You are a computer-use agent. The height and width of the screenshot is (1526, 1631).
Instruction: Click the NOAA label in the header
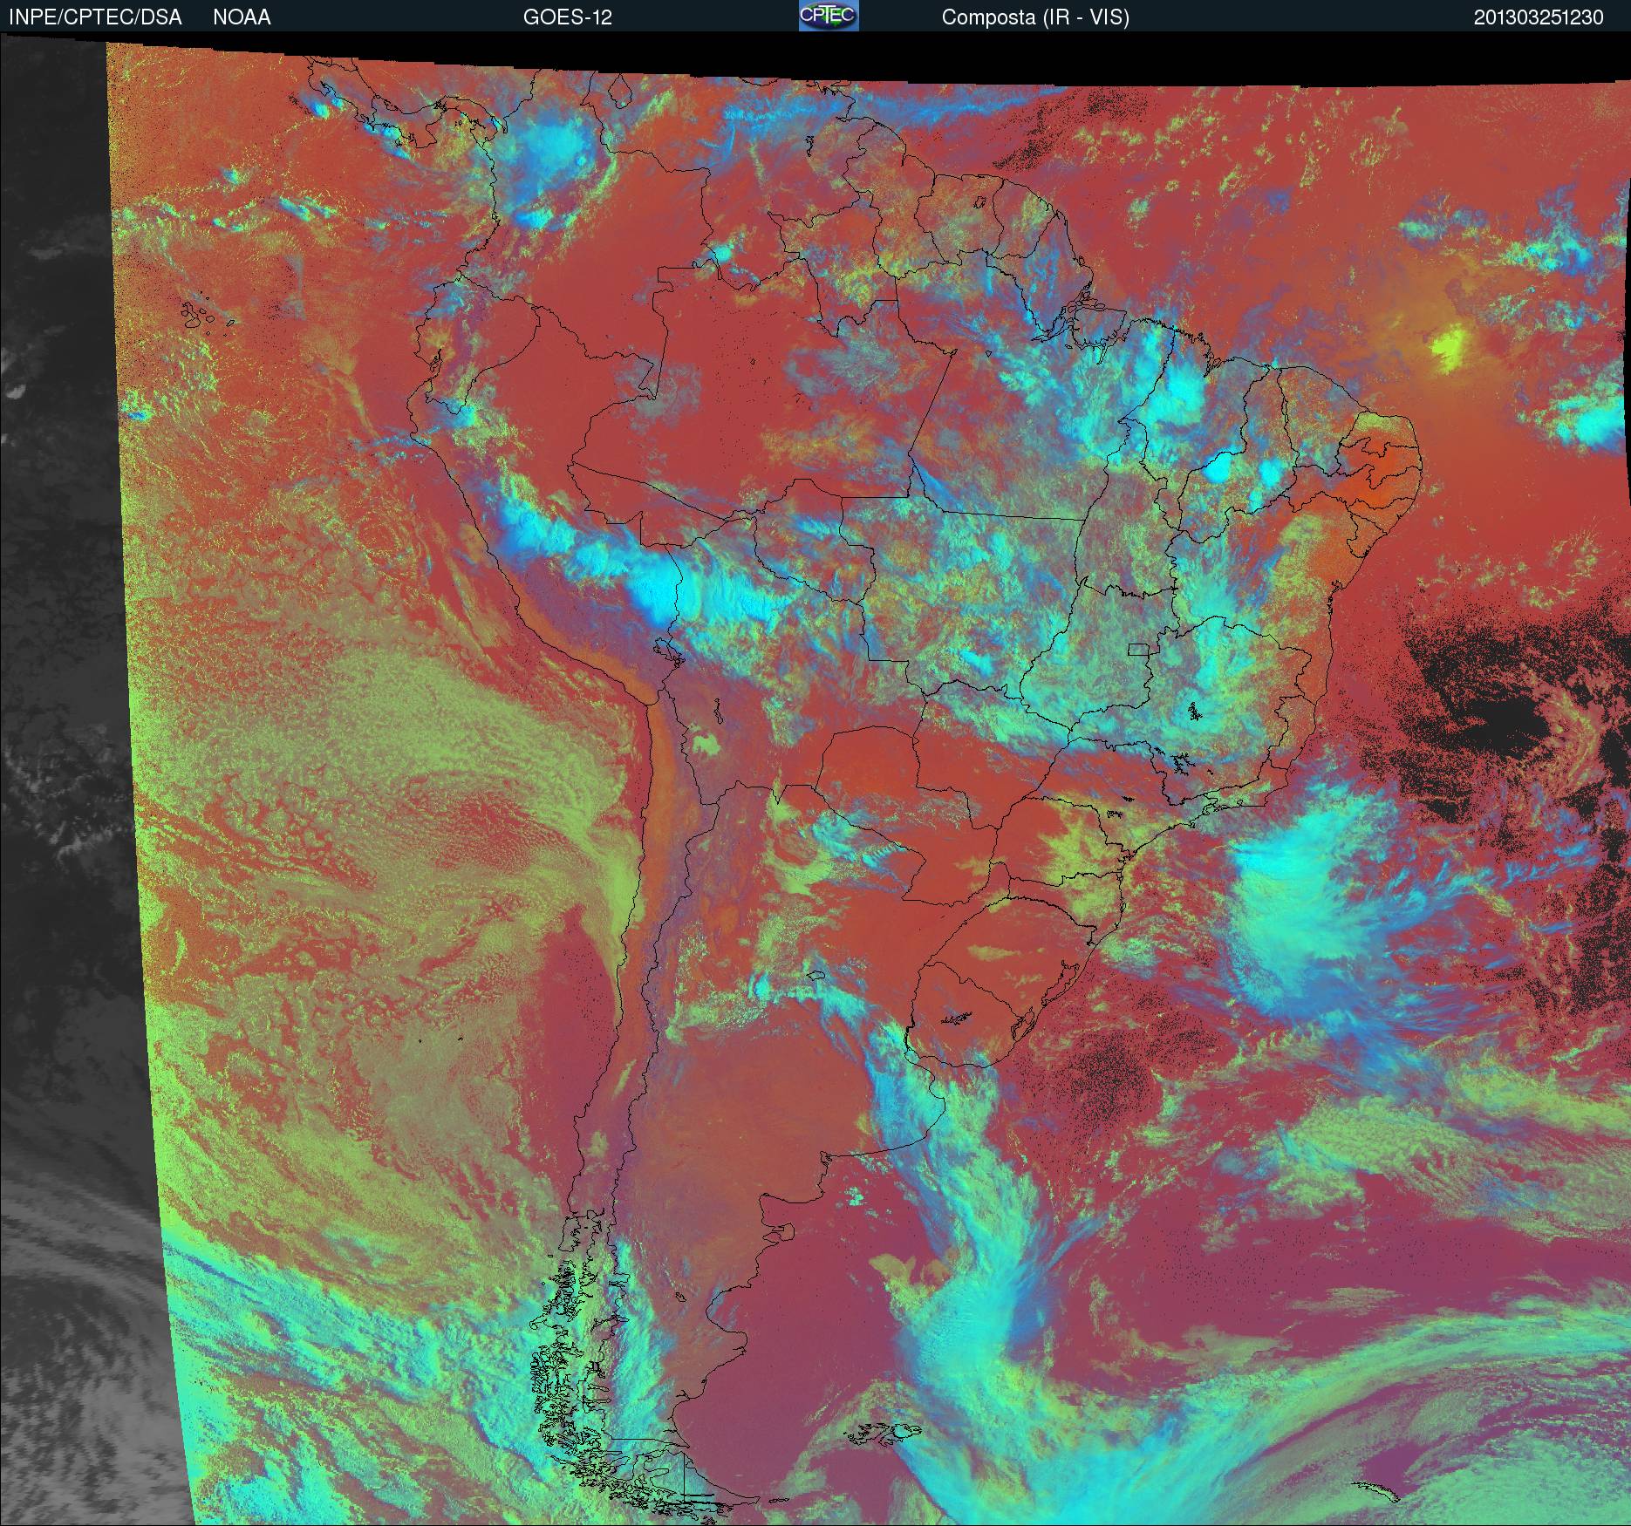(242, 17)
